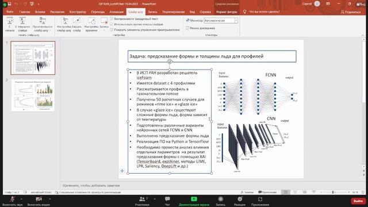
Task: Click the Share (Поделиться) button
Action: tap(351, 12)
